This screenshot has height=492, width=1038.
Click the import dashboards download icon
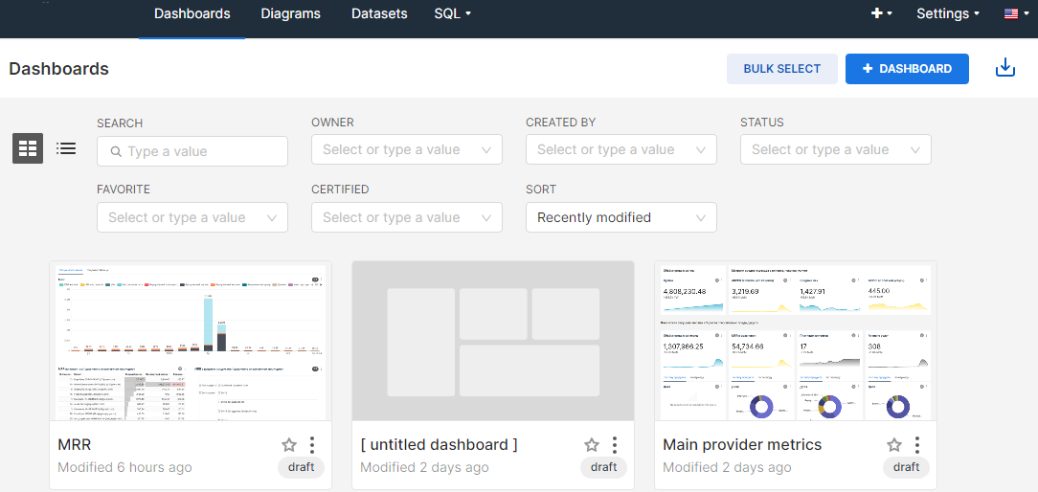(1004, 68)
